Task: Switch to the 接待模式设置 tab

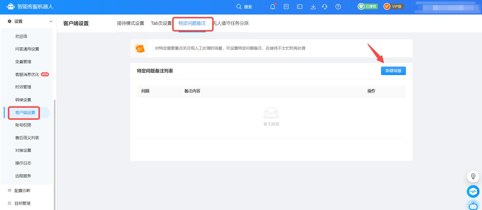Action: click(131, 23)
